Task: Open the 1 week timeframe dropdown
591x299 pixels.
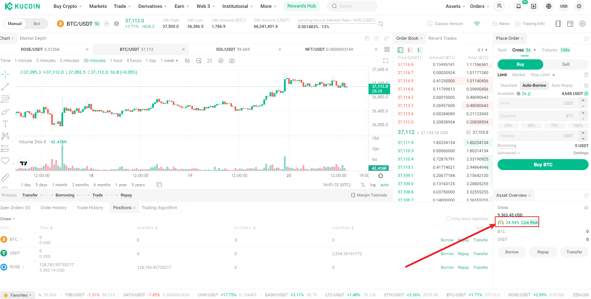Action: point(169,61)
